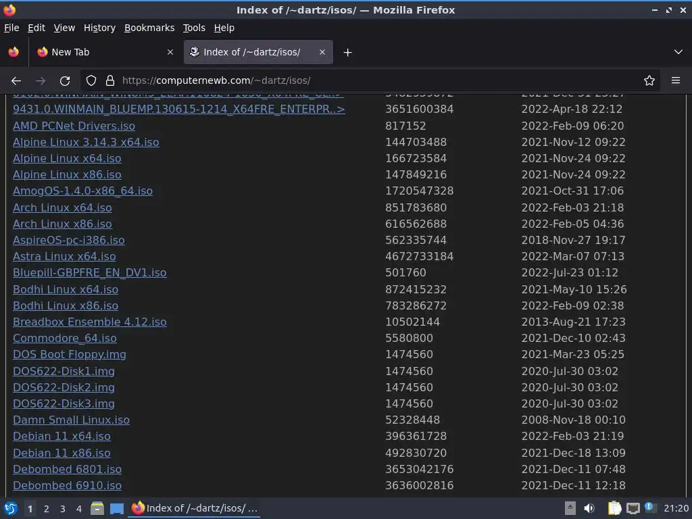The width and height of the screenshot is (692, 519).
Task: Open the View menu
Action: (64, 28)
